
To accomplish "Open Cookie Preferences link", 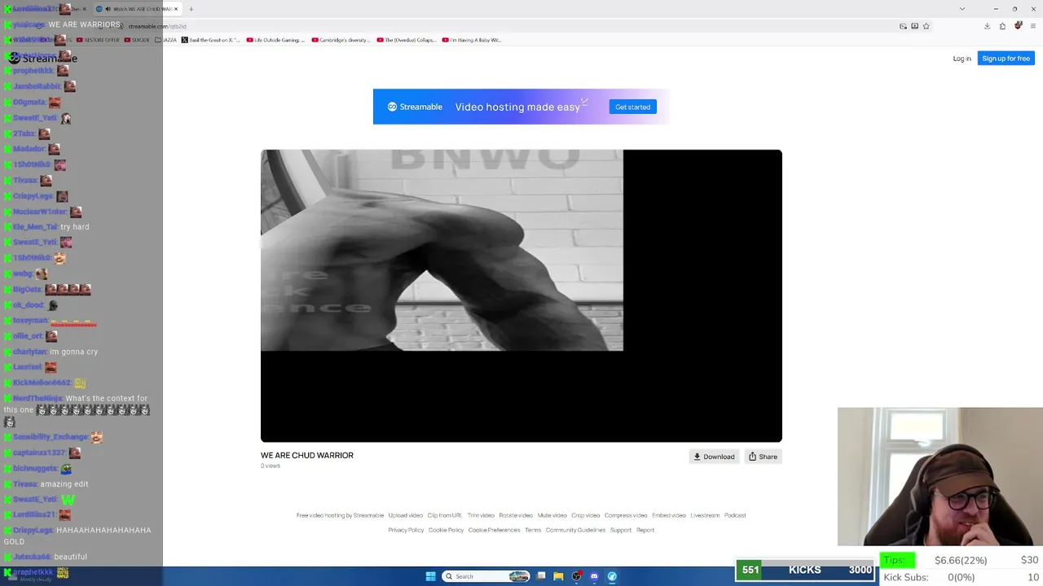I will click(494, 530).
